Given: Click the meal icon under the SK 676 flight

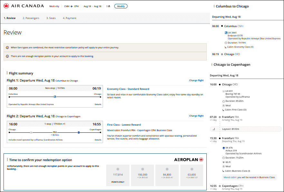Looking at the screenshot, I should [x=223, y=167].
